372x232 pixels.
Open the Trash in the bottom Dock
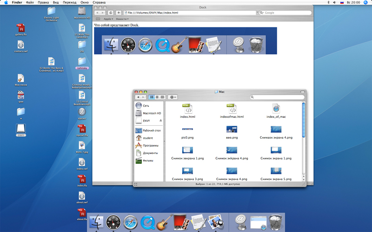275,222
